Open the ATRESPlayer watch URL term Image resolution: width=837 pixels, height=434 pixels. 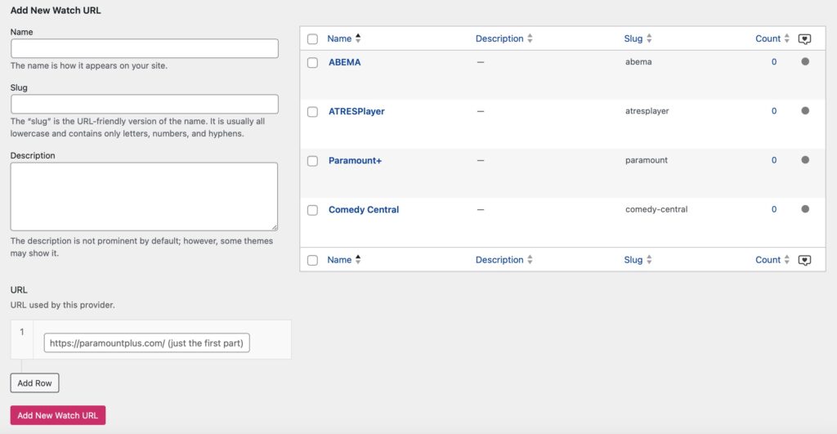[356, 111]
